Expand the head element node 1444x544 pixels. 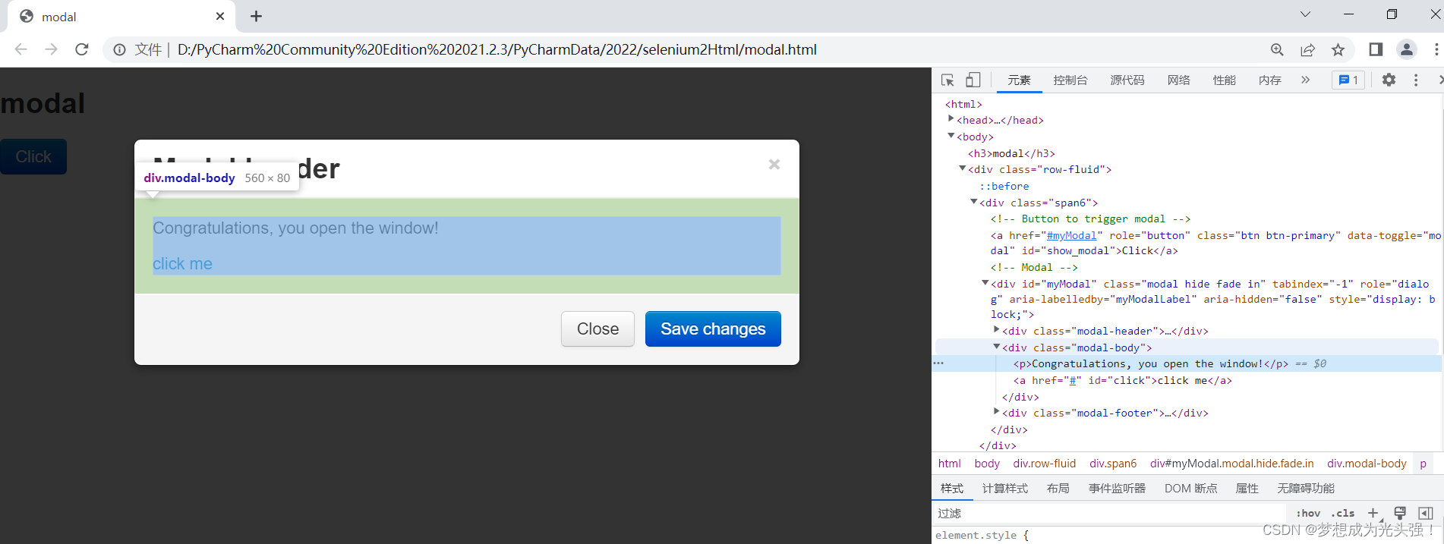click(x=951, y=119)
